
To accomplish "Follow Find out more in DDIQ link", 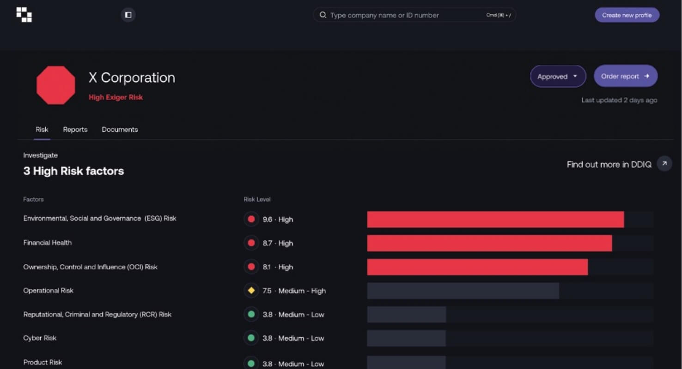I will click(x=609, y=165).
